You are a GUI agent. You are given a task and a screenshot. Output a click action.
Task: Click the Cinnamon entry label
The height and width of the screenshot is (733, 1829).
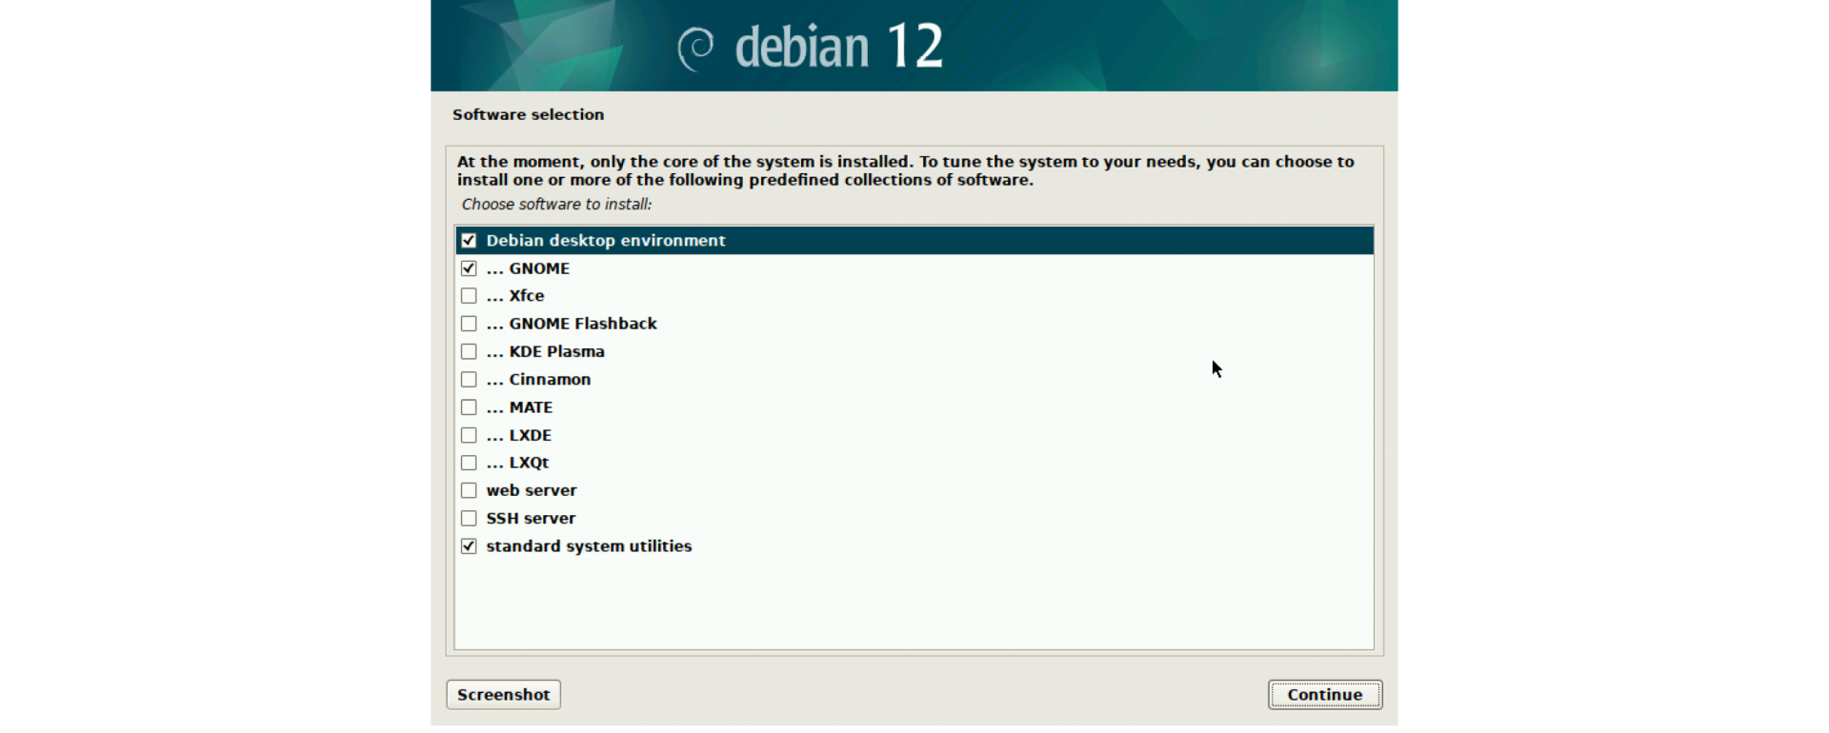550,380
